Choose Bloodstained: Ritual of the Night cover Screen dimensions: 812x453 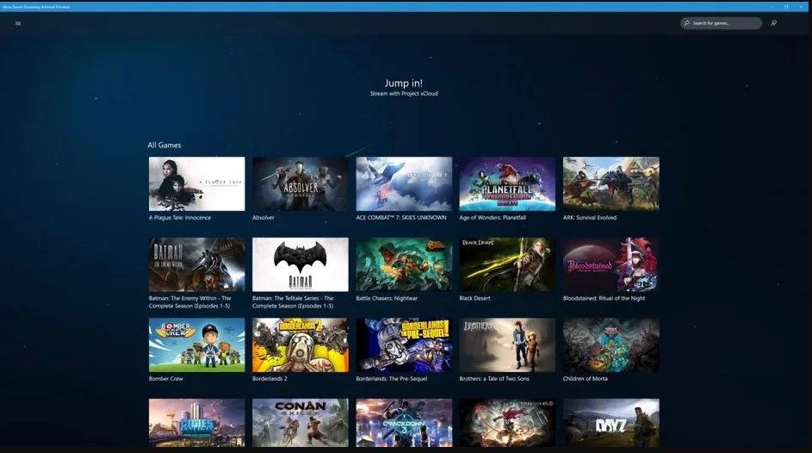611,264
